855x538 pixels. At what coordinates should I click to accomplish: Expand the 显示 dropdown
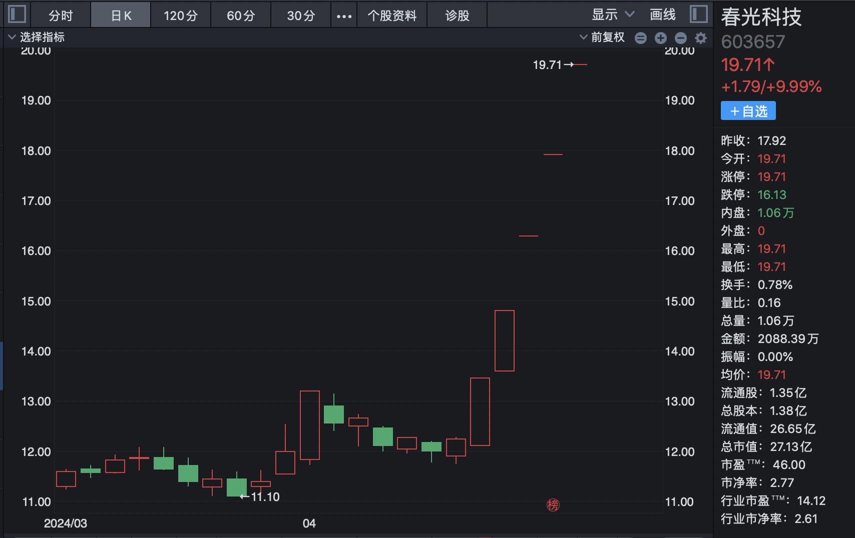pos(613,15)
